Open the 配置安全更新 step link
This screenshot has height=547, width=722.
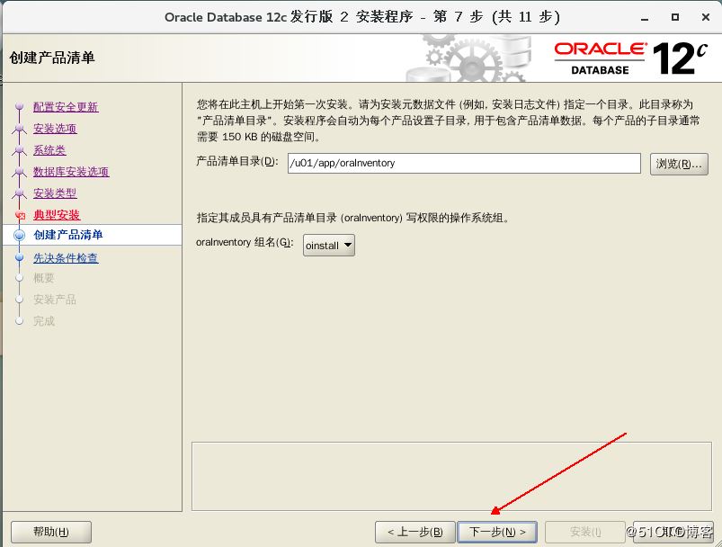66,107
